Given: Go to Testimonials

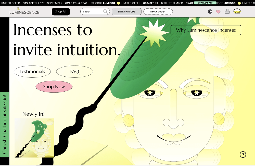Looking at the screenshot, I should tap(32, 72).
